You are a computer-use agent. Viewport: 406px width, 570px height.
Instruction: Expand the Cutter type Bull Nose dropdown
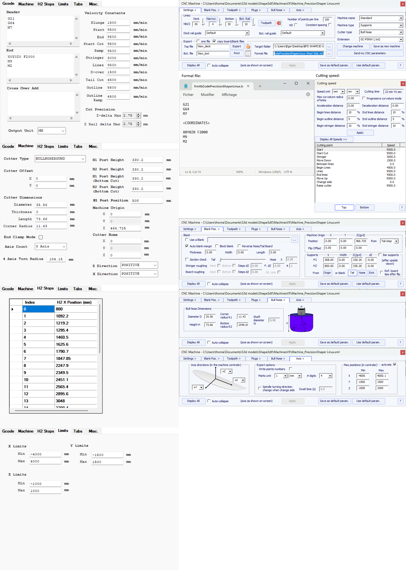tap(401, 32)
